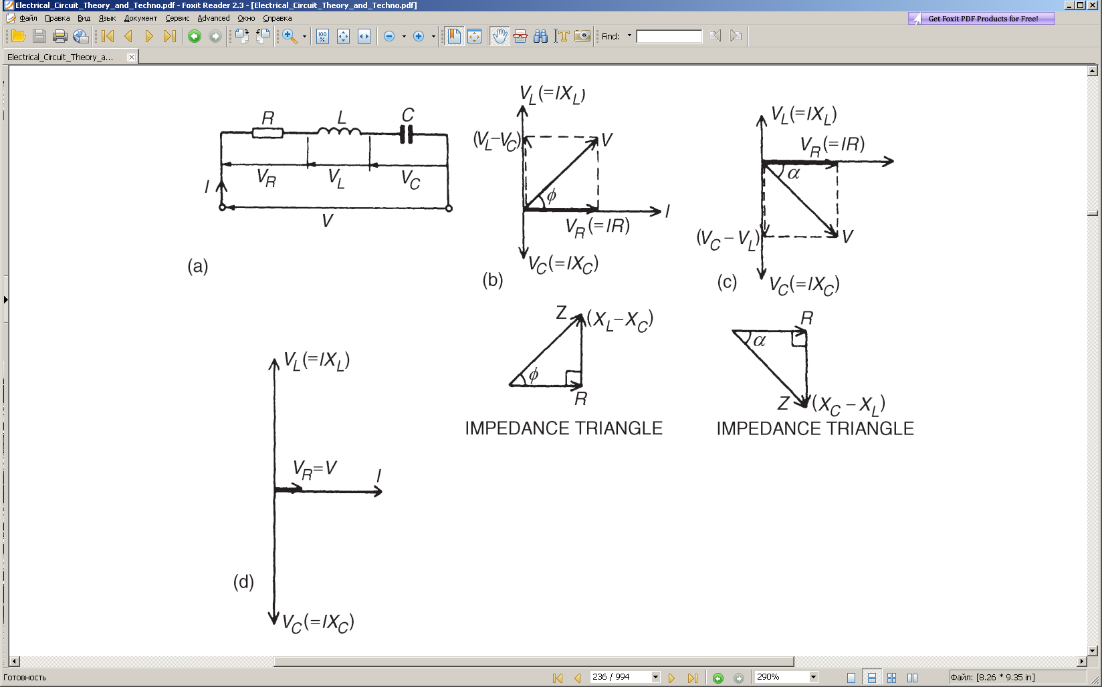Open the page number dropdown arrow

point(655,677)
